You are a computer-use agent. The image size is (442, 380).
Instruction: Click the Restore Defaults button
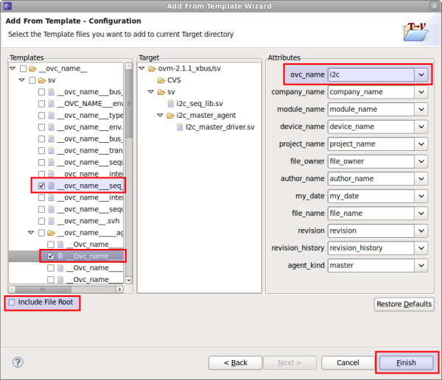404,304
